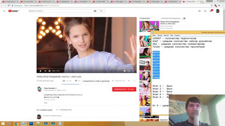Open Лиза Анохина channel name link
The image size is (225, 126).
tap(49, 88)
